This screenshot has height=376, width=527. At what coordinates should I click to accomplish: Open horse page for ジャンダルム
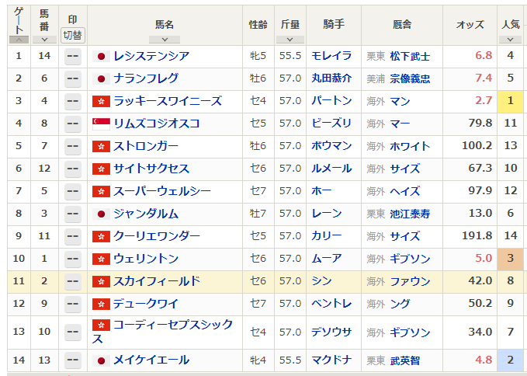(146, 214)
